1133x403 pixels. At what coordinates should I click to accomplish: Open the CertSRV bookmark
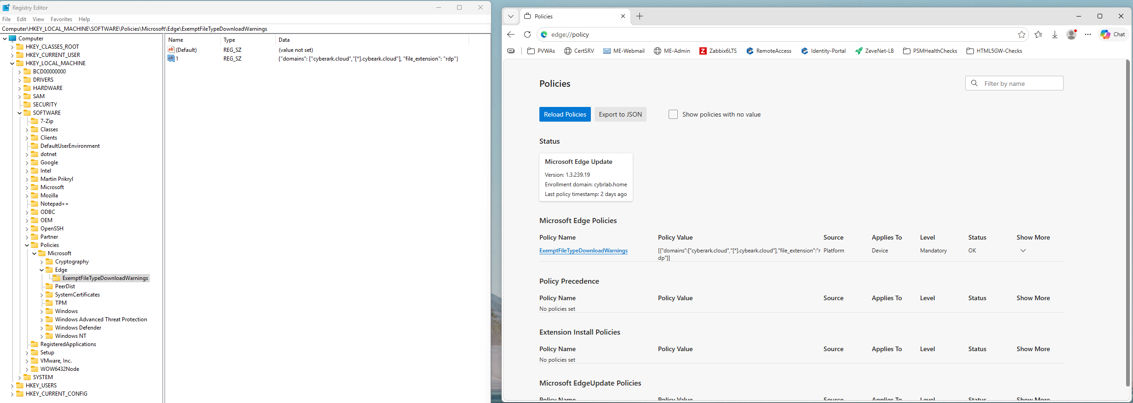pos(579,51)
